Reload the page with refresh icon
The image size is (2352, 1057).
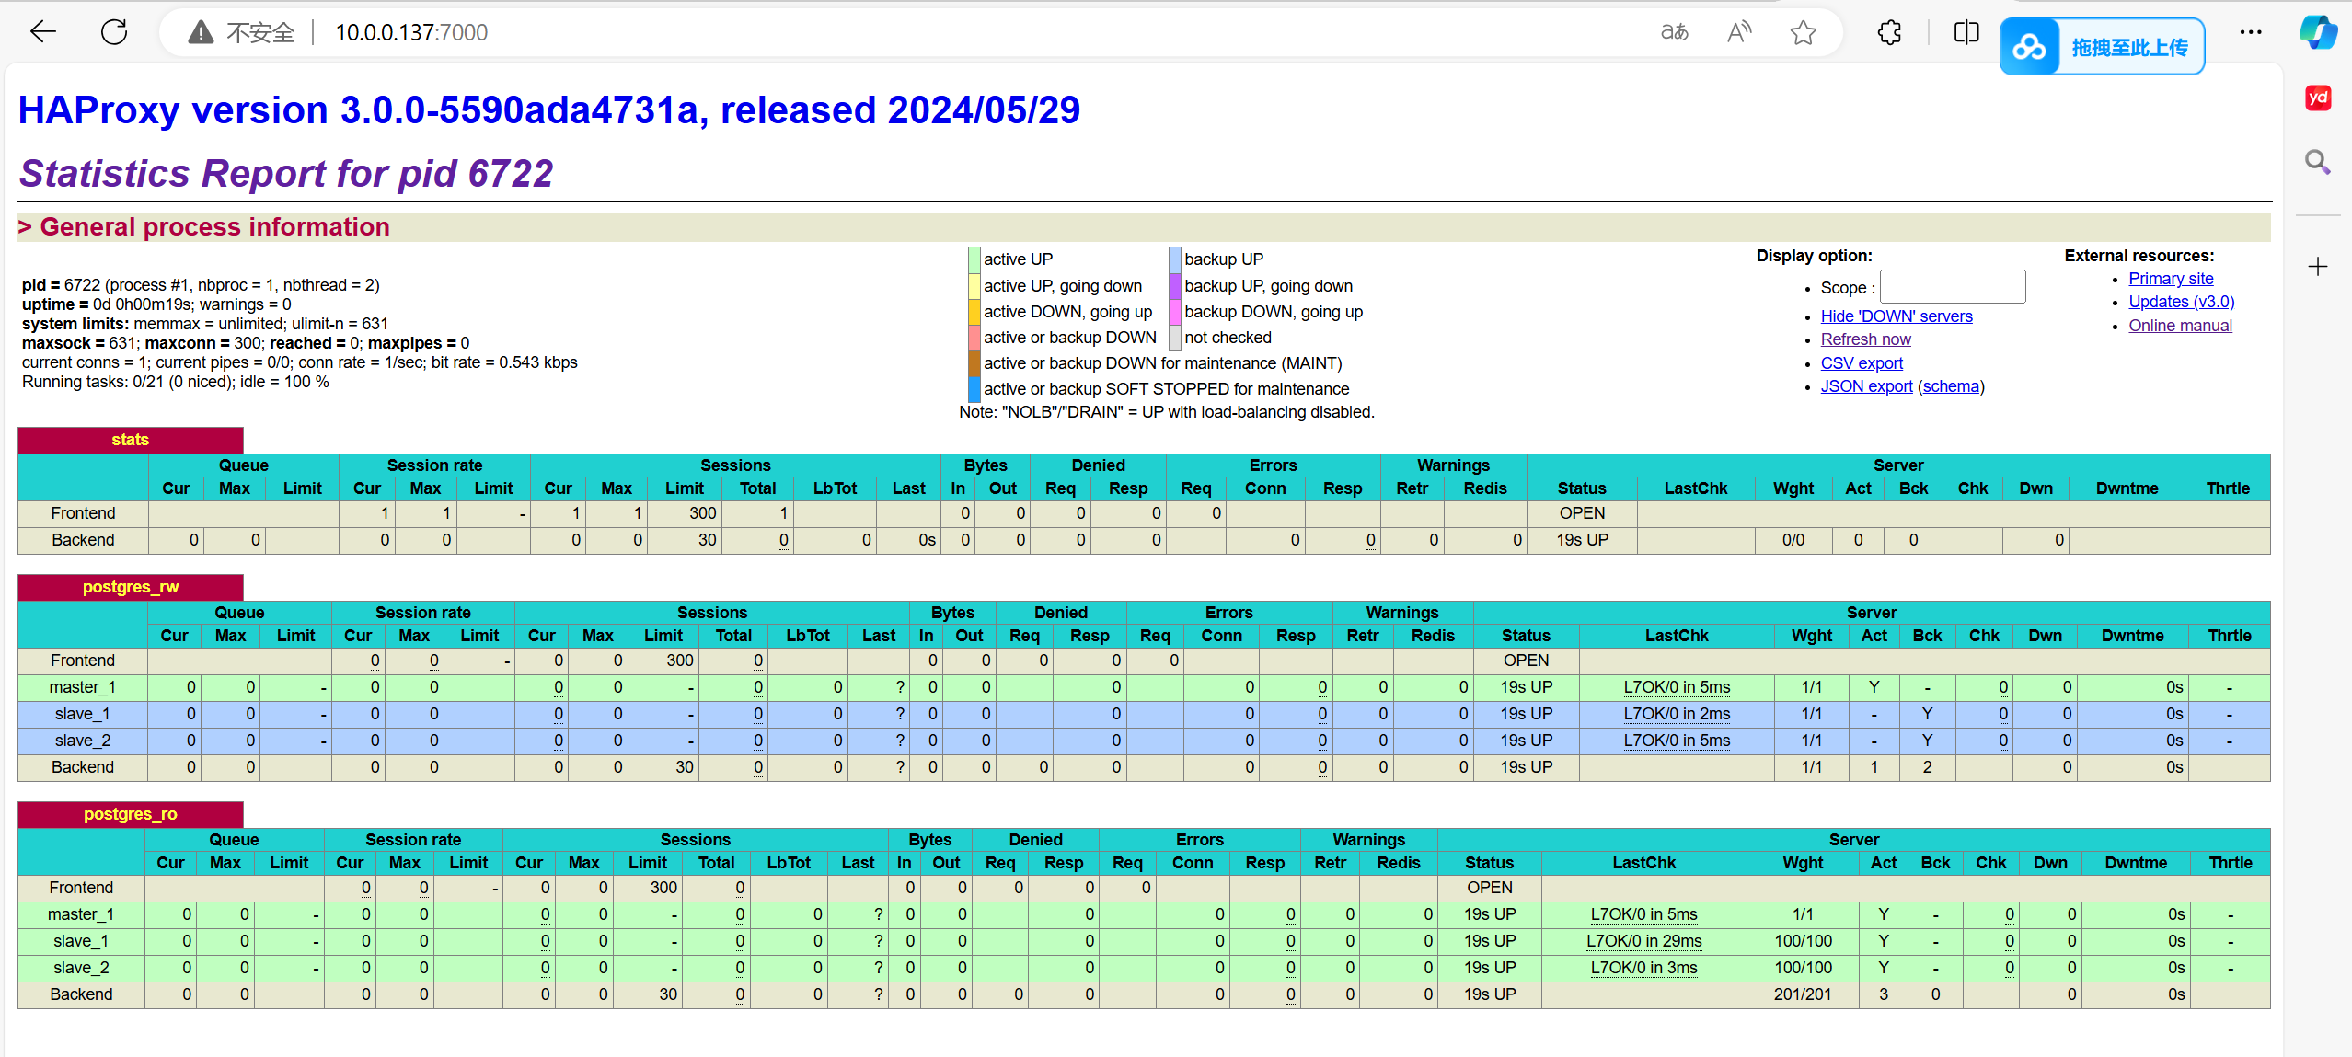click(114, 32)
